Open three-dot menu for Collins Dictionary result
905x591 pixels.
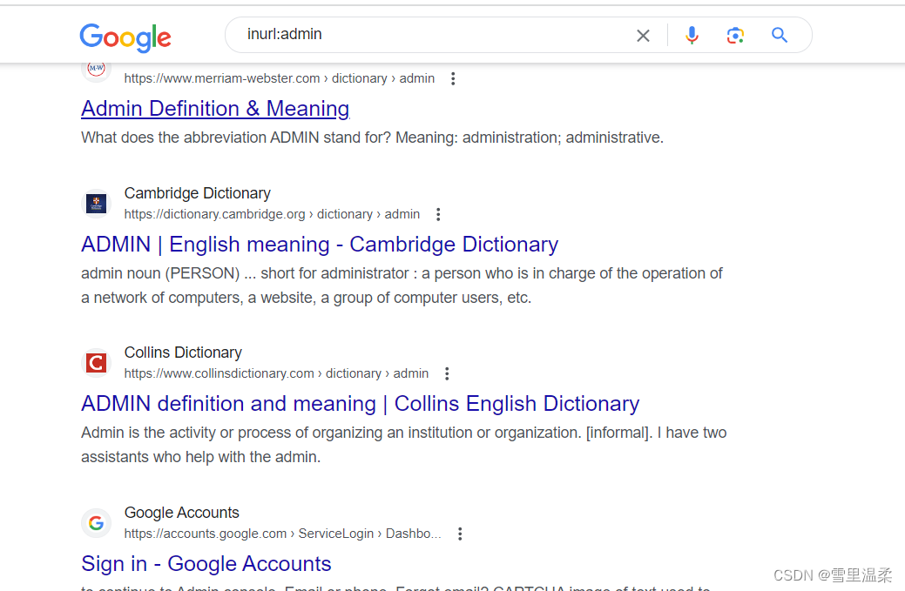[447, 373]
